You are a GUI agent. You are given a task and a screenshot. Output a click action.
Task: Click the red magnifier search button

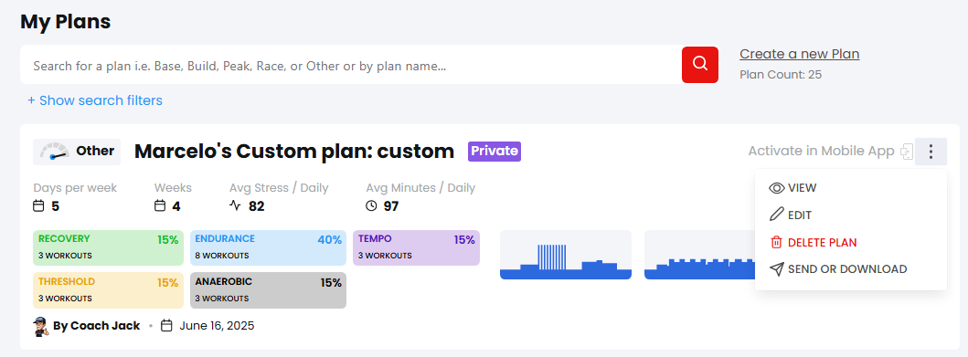point(700,64)
